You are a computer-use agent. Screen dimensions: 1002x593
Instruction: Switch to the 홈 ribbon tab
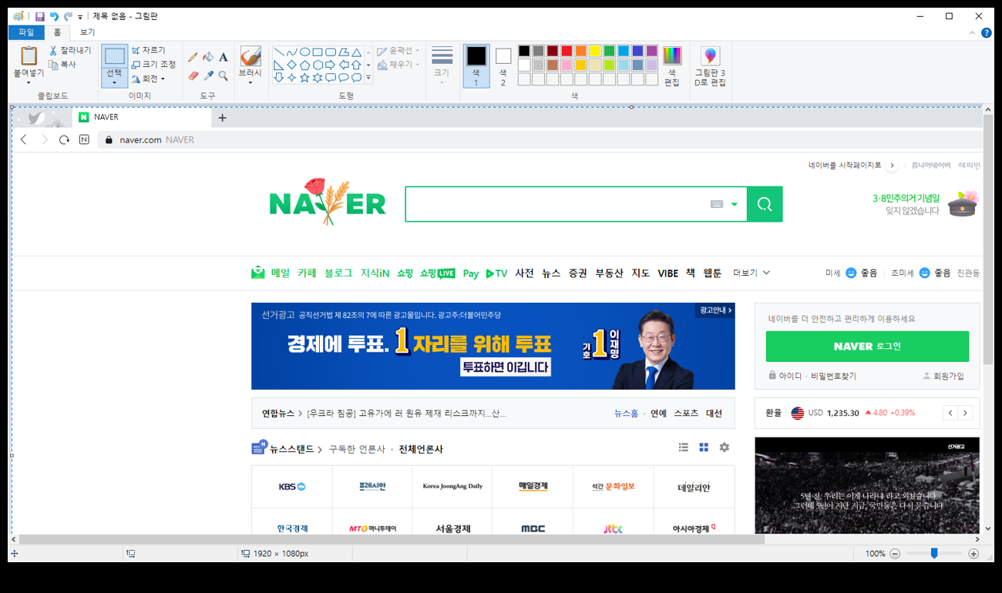click(x=57, y=32)
